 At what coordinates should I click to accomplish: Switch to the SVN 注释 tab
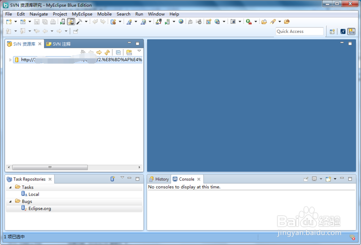(58, 44)
